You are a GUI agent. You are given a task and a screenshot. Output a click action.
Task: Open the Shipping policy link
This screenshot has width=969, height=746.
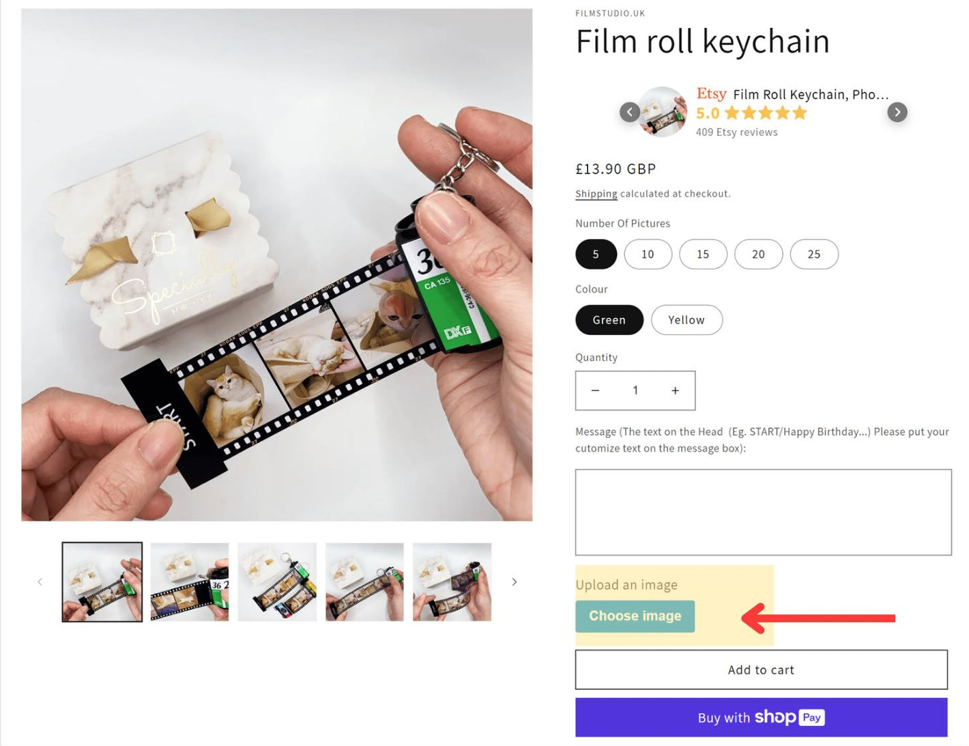point(596,194)
